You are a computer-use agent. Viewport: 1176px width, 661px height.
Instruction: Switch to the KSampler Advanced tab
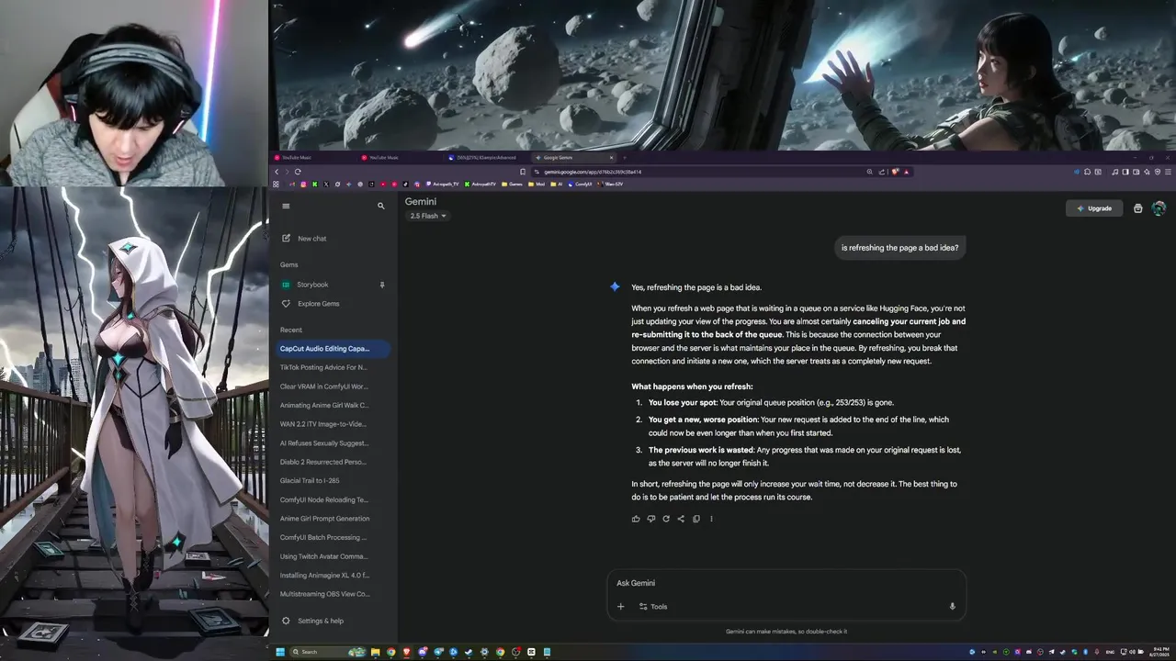[x=485, y=158]
